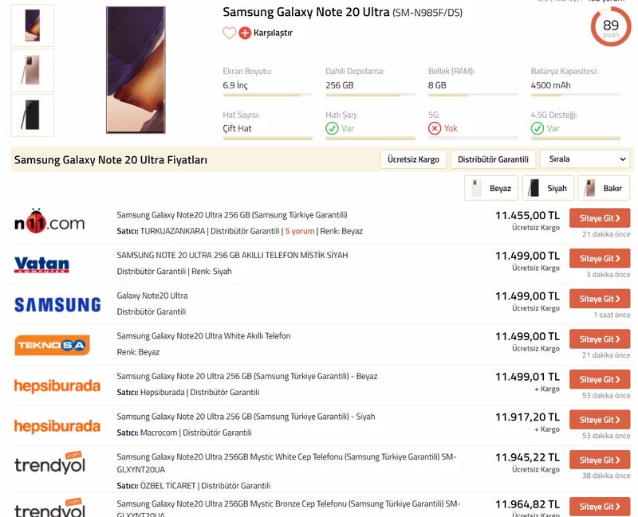Image resolution: width=638 pixels, height=517 pixels.
Task: Click the Çift Hat value
Action: point(237,128)
